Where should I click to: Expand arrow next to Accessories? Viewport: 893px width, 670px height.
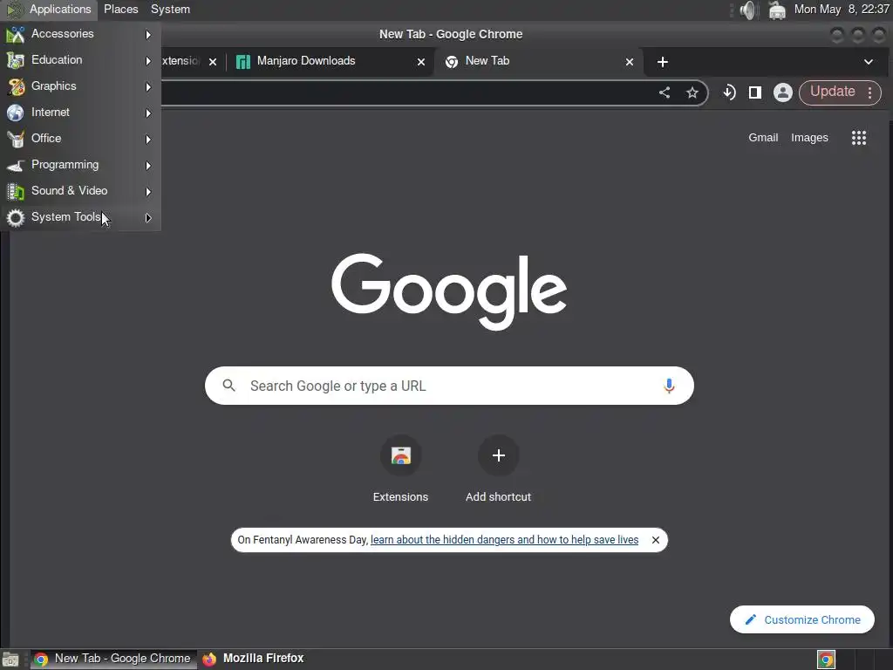(148, 35)
